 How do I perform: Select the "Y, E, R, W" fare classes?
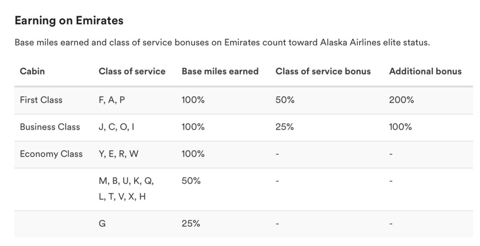click(x=118, y=154)
